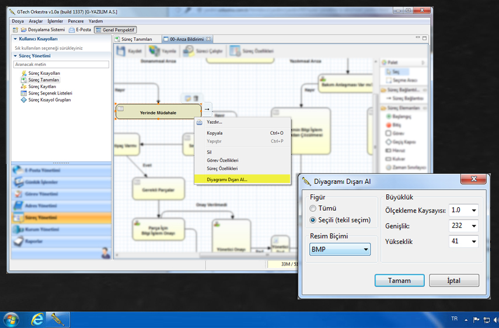Select the Süreç Kayıtları icon in sidebar
Viewport: 499px width, 328px height.
[24, 86]
